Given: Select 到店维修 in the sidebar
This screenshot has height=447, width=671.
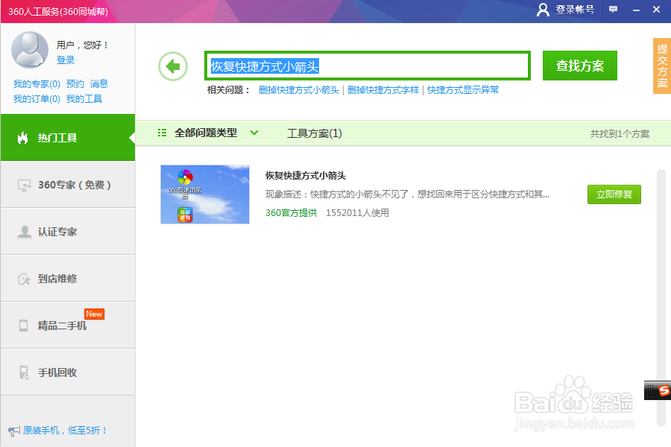Looking at the screenshot, I should [x=68, y=279].
